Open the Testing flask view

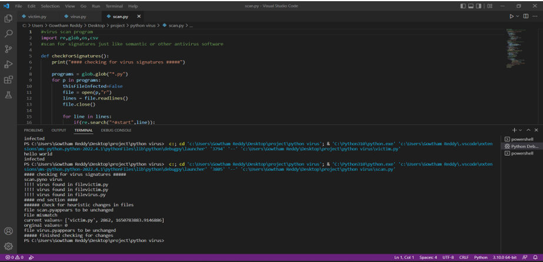click(x=8, y=95)
